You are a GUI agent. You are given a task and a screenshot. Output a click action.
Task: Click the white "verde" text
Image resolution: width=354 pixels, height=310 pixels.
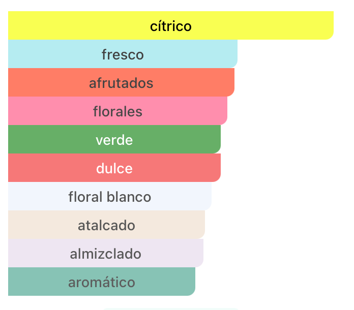coord(114,140)
